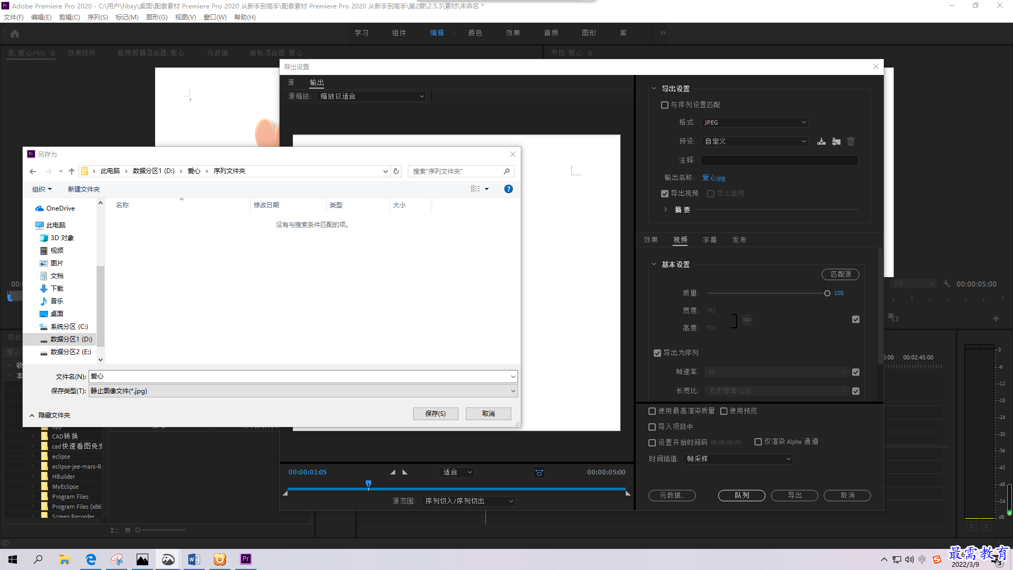Open the save as type dropdown

(303, 391)
